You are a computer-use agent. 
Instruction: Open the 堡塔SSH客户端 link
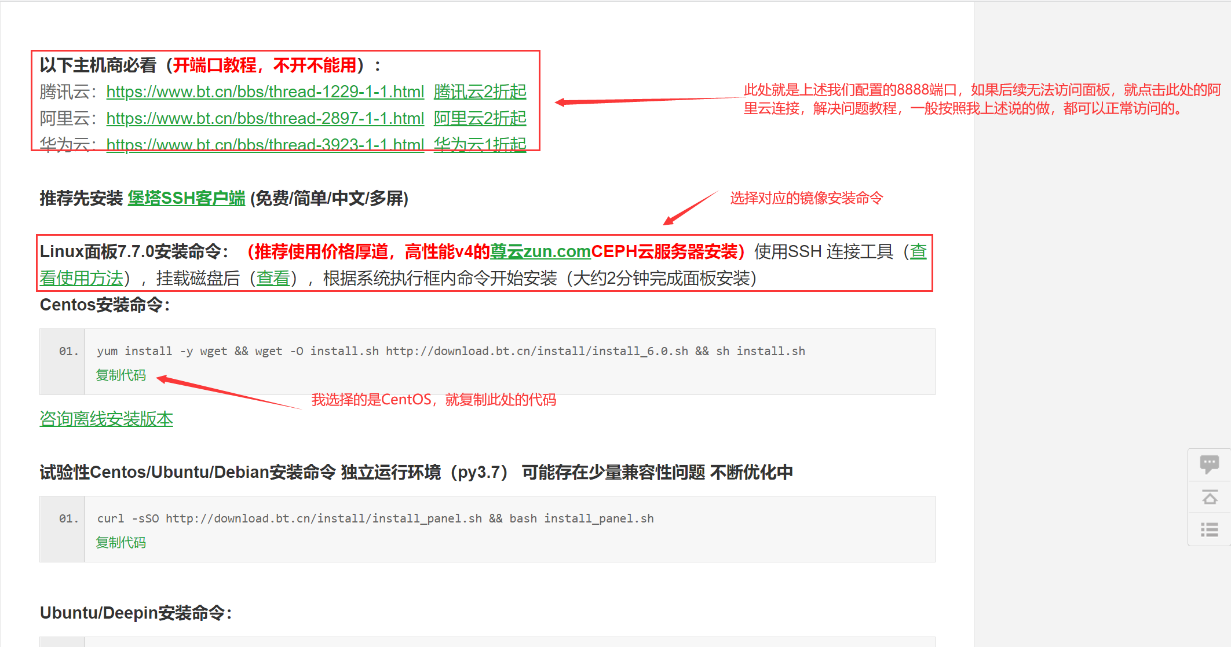pos(187,198)
